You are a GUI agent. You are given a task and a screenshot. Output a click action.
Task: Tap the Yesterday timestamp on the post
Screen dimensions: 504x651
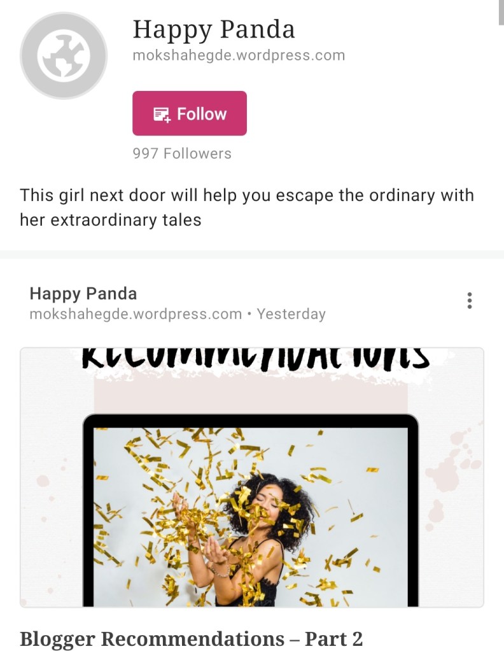tap(291, 314)
